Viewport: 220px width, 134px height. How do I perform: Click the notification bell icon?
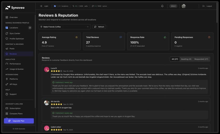coord(162,6)
